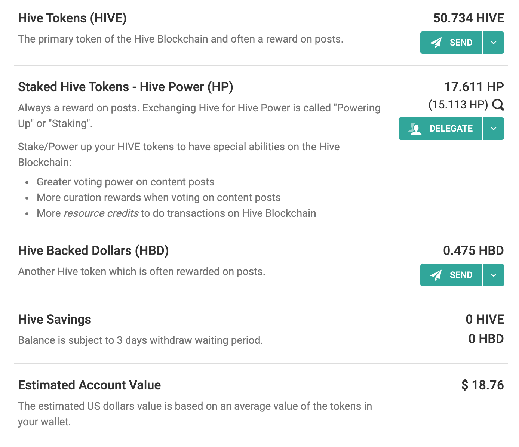Send HIVE tokens with the Send button
This screenshot has height=447, width=519.
(x=451, y=43)
